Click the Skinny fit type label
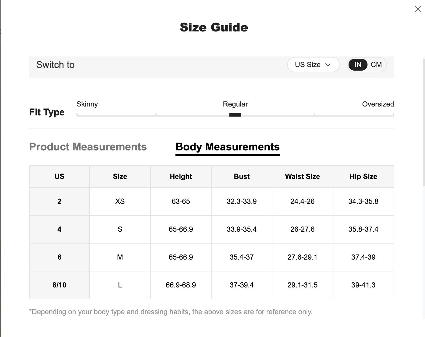The image size is (425, 337). pyautogui.click(x=87, y=104)
